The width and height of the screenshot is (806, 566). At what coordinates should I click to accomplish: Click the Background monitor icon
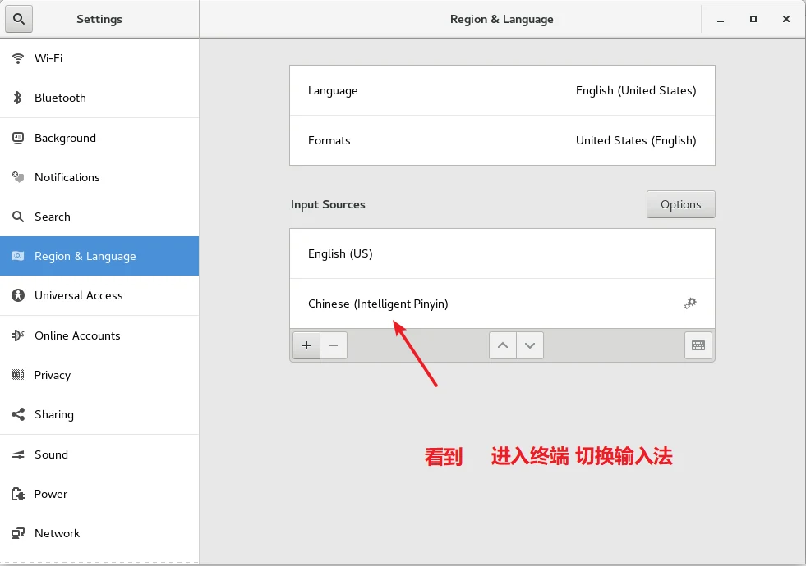click(18, 138)
